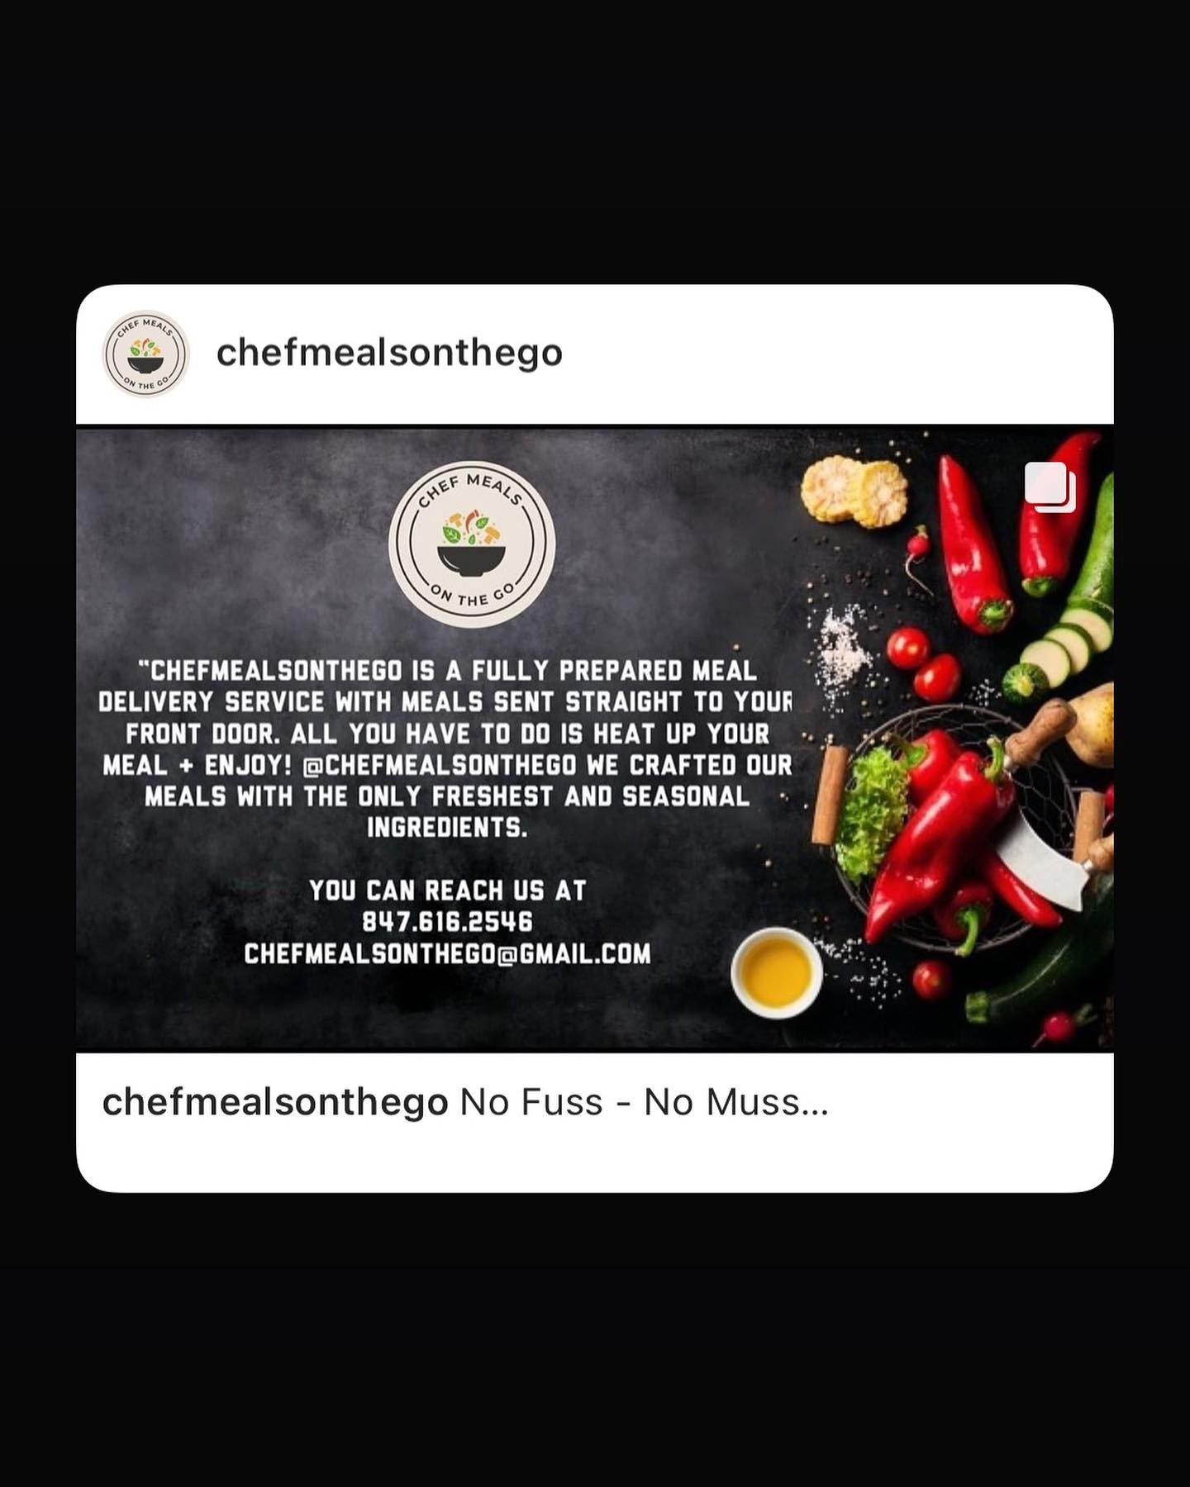Open the chefmealsonthego profile avatar
This screenshot has width=1190, height=1487.
(x=146, y=354)
